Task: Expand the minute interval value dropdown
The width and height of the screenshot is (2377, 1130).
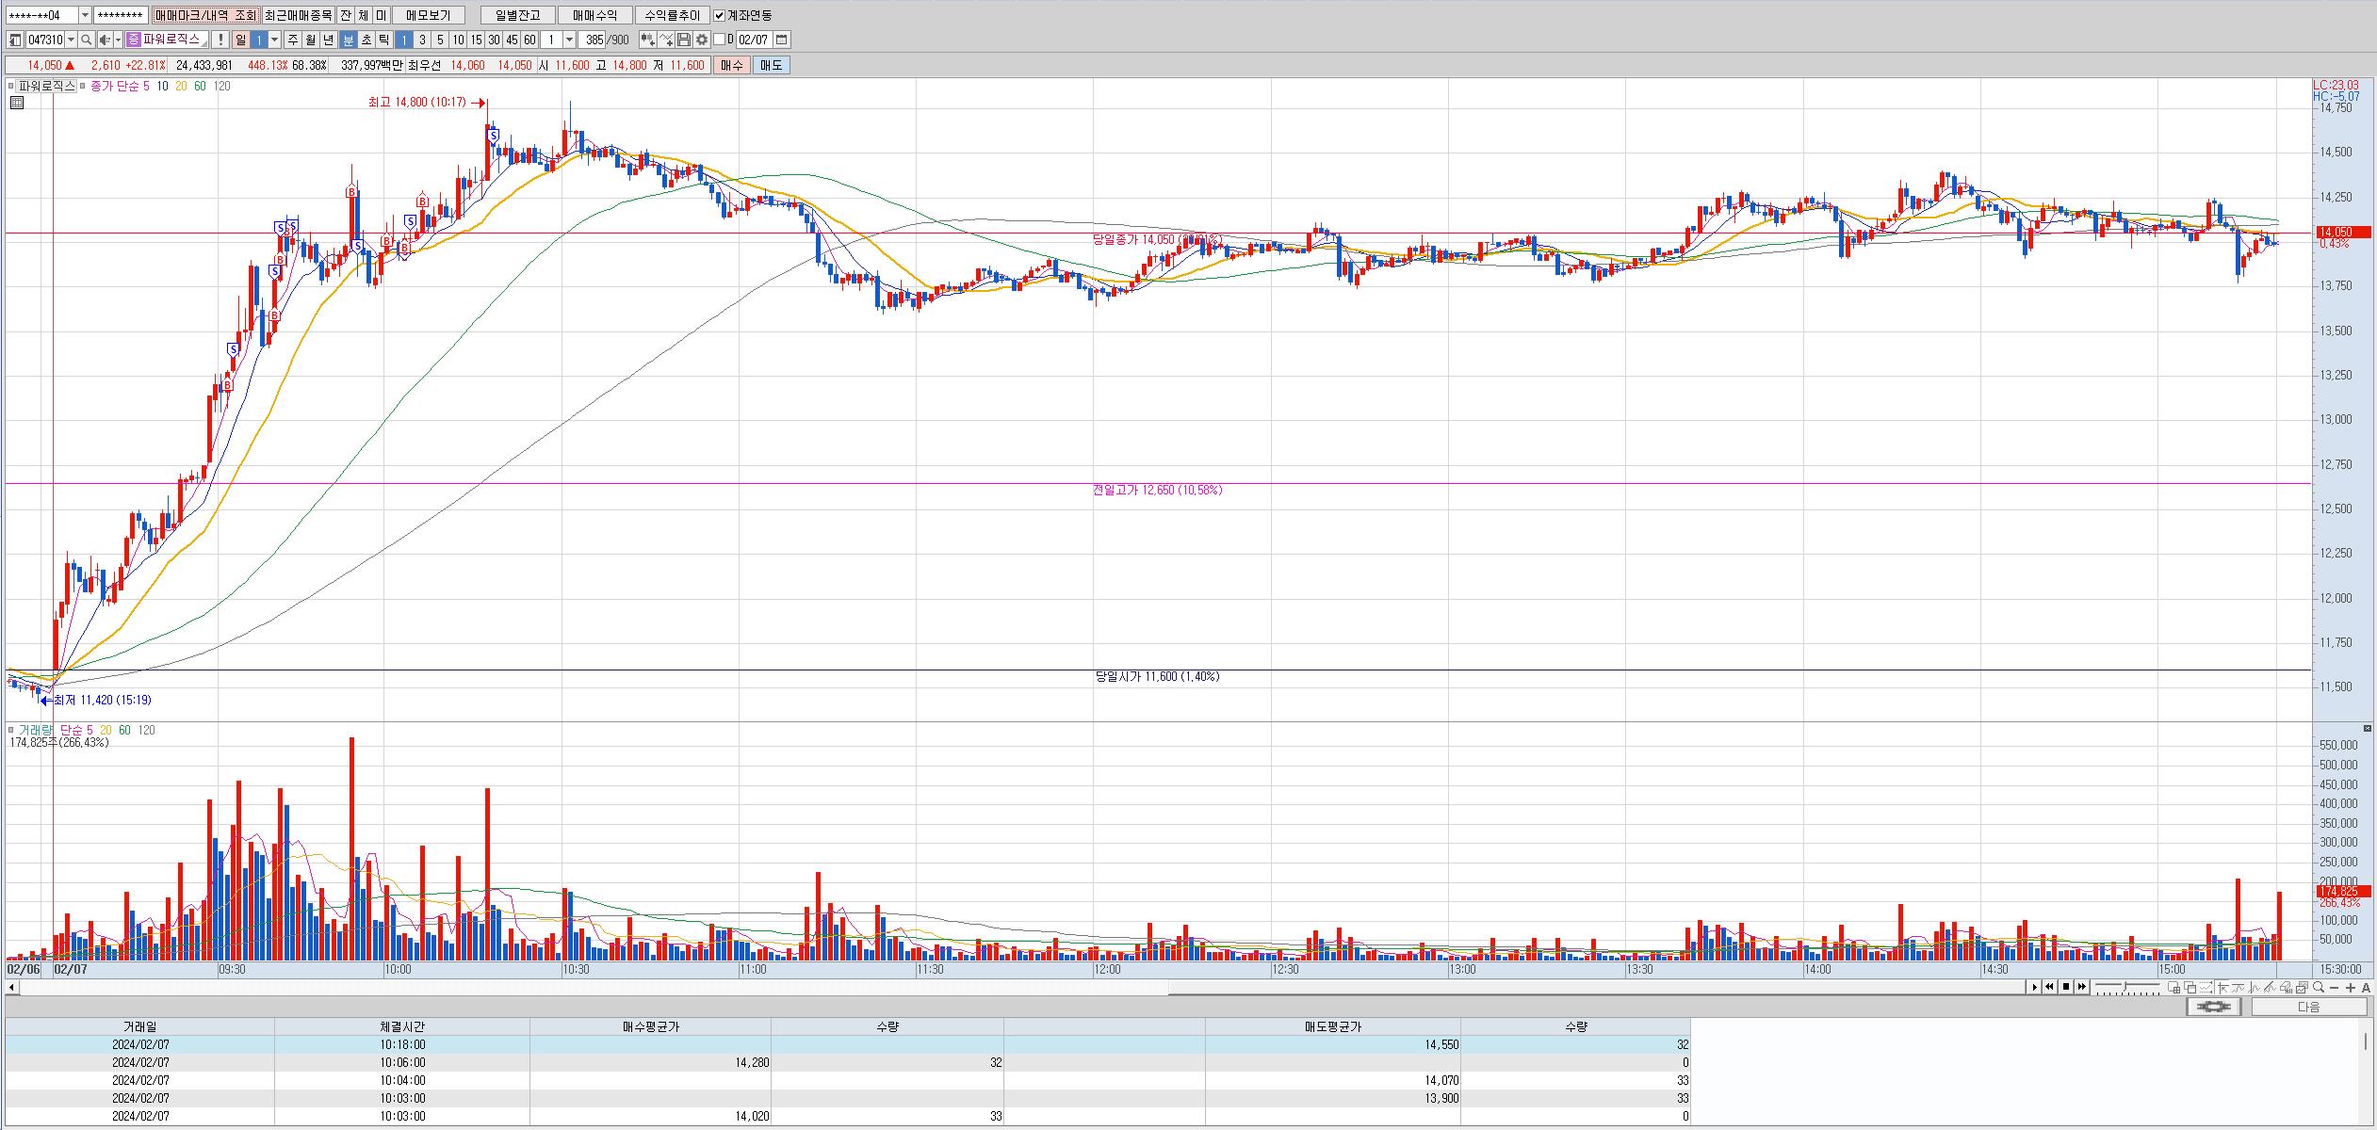Action: (569, 40)
